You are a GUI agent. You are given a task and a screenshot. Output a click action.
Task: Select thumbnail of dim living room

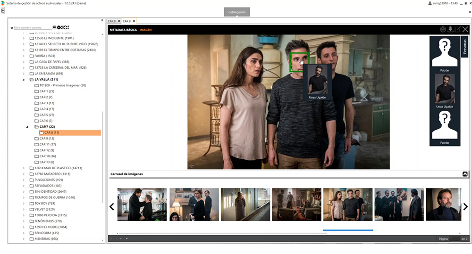pos(296,205)
